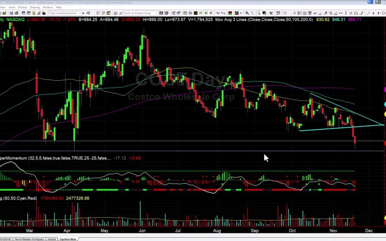Switch to the Indicies workspace tab
The height and width of the screenshot is (241, 386).
(52, 239)
